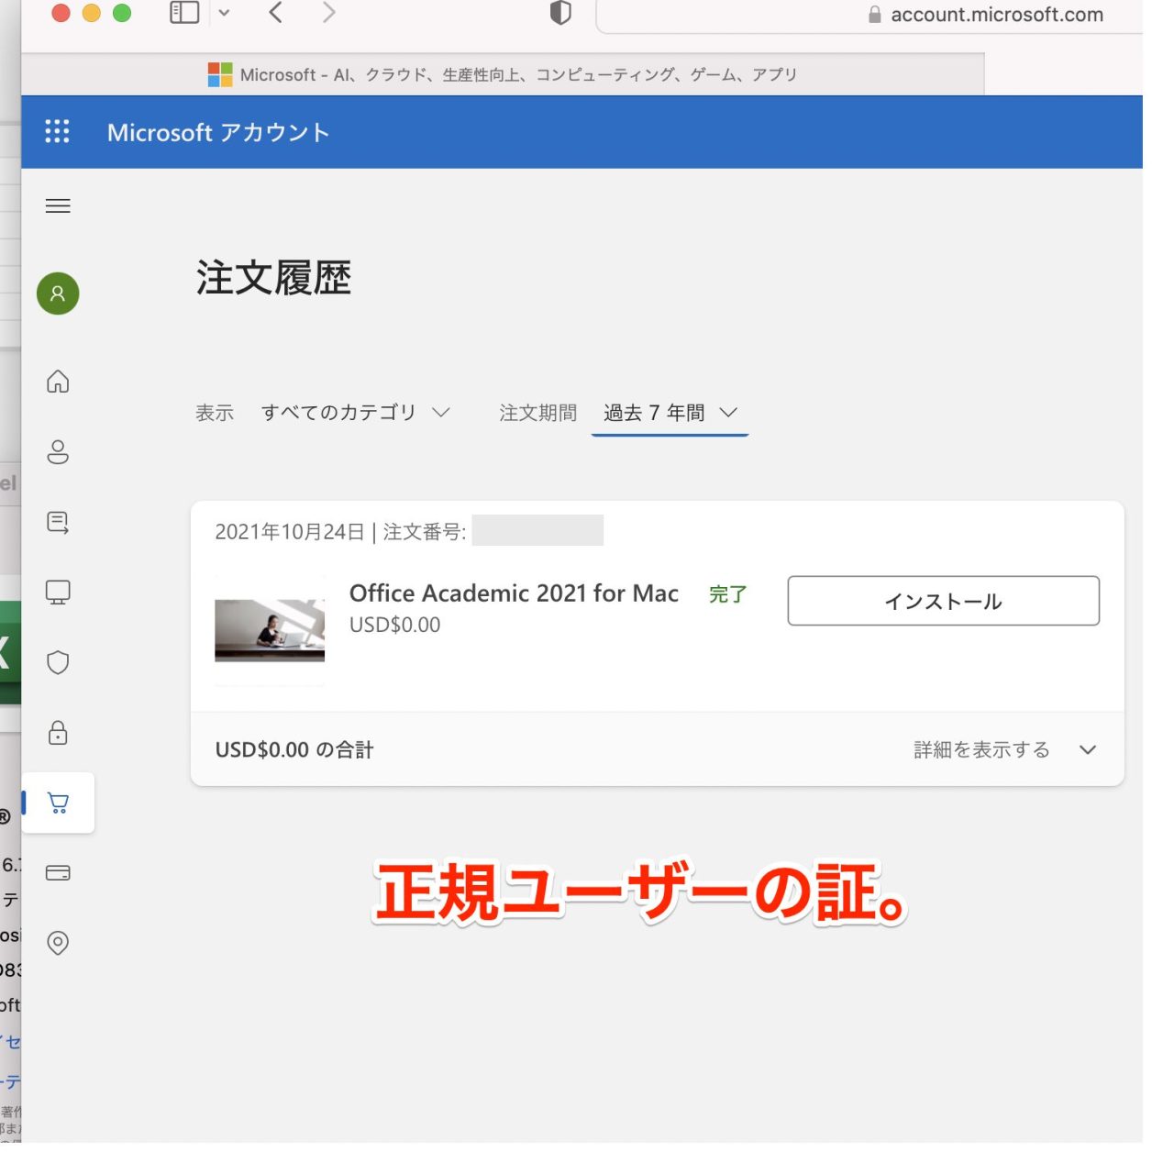
Task: Select the Microsoft browser tab
Action: tap(503, 74)
